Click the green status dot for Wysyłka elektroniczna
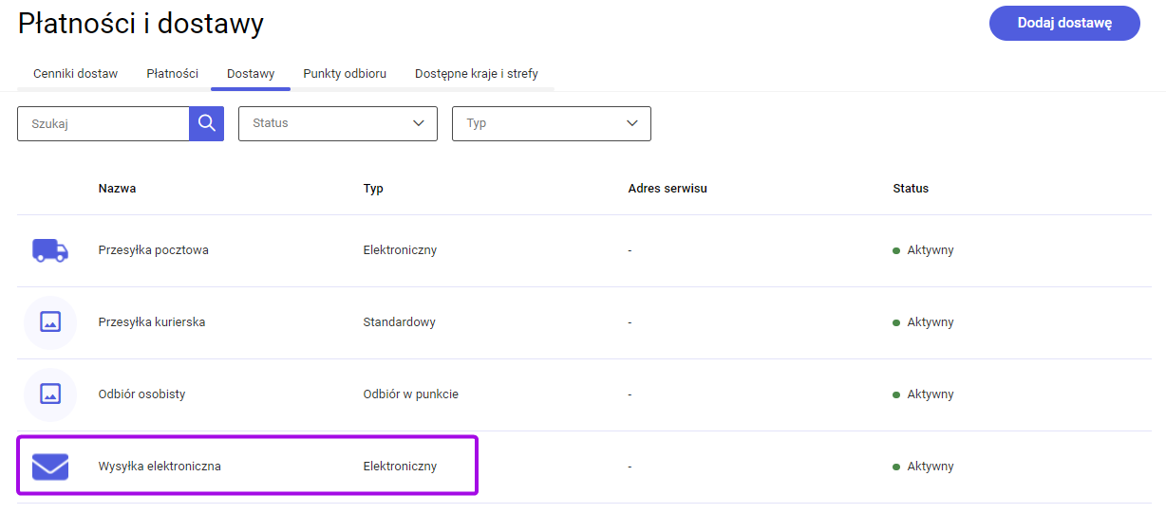Viewport: 1166px width, 513px height. click(x=896, y=467)
